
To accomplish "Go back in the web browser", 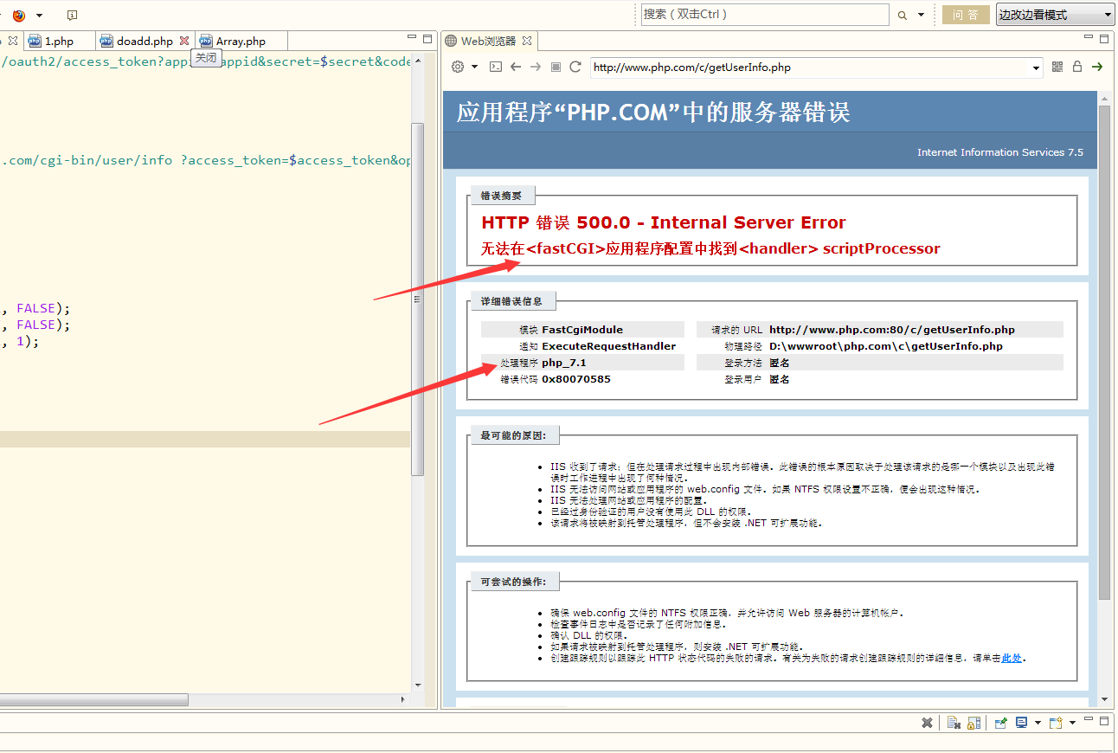I will click(x=516, y=67).
